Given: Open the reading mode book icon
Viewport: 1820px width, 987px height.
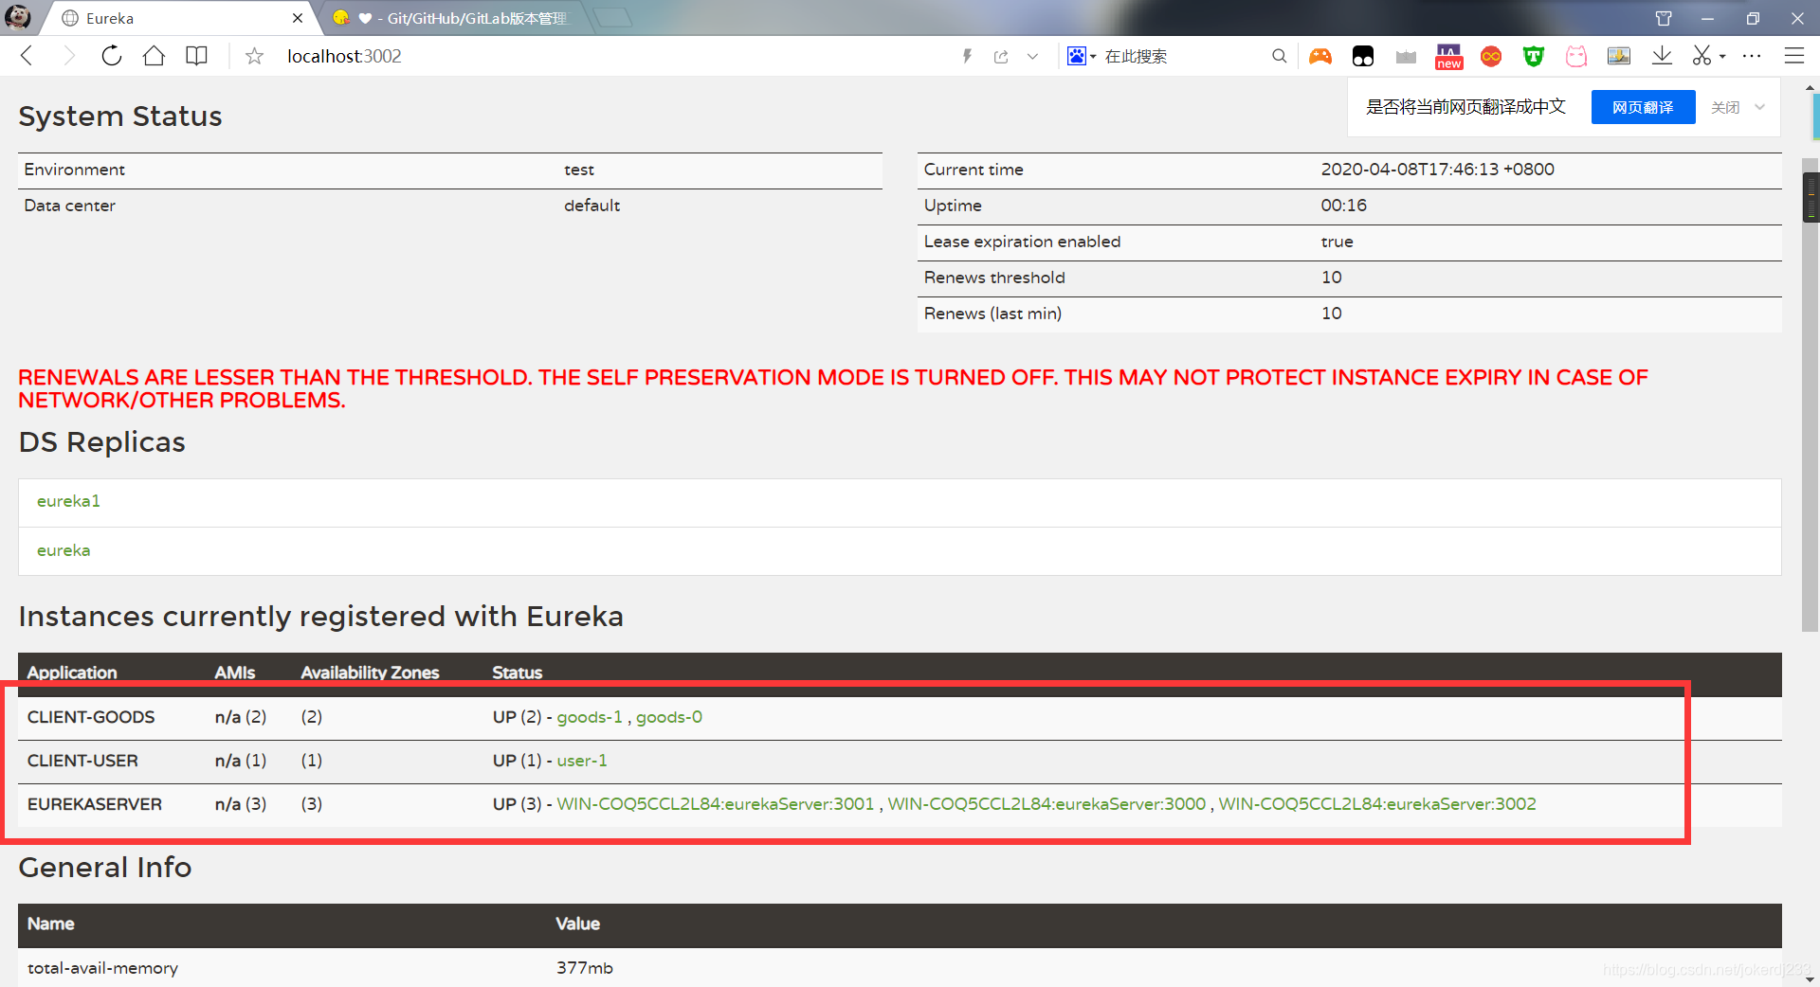Looking at the screenshot, I should pyautogui.click(x=196, y=56).
